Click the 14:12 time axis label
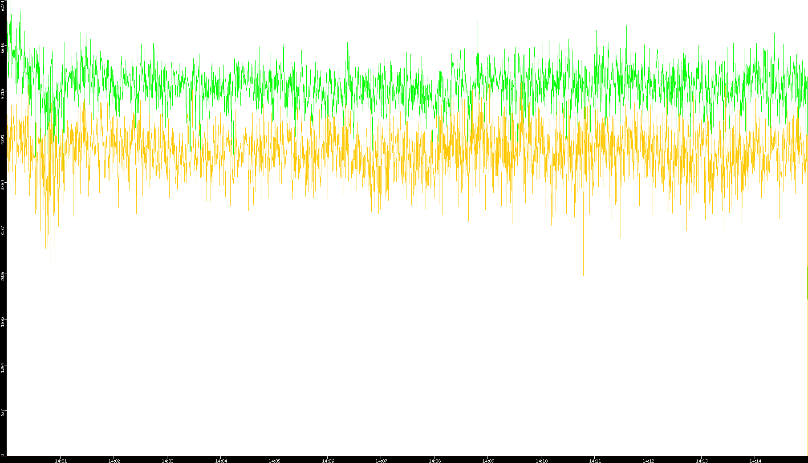This screenshot has width=808, height=463. (648, 461)
